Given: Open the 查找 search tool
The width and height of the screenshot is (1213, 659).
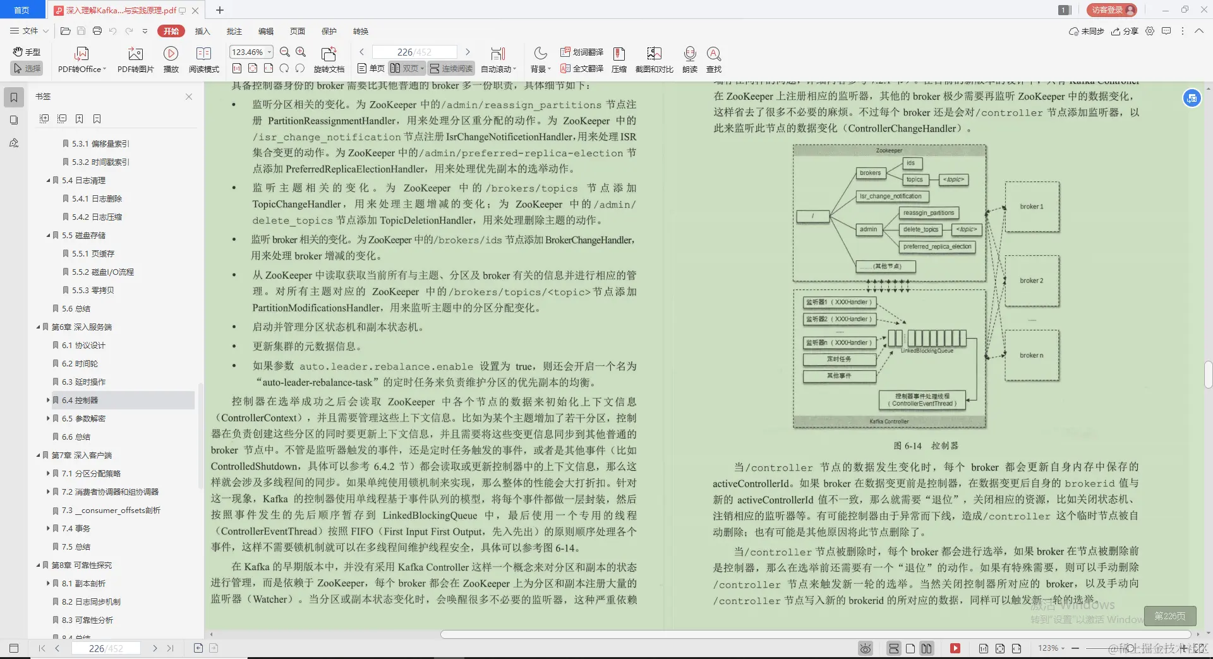Looking at the screenshot, I should tap(713, 60).
